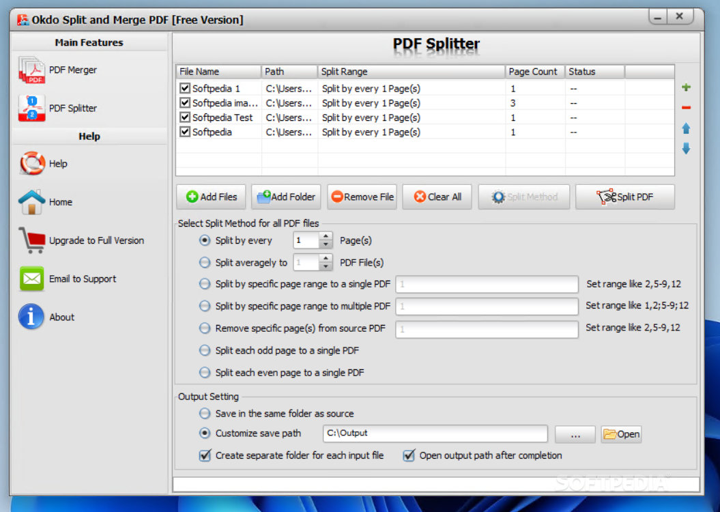
Task: Move file down with blue down arrow
Action: [x=686, y=148]
